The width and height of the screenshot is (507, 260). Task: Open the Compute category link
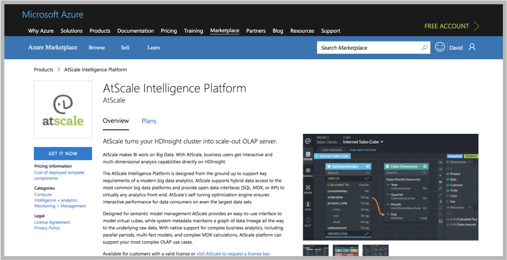(x=43, y=194)
